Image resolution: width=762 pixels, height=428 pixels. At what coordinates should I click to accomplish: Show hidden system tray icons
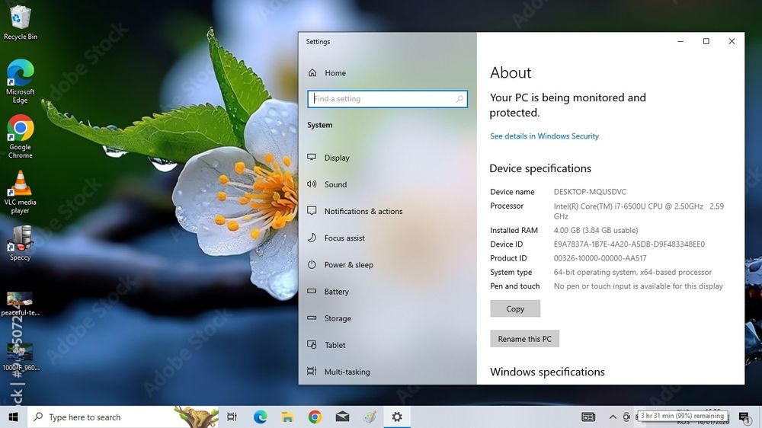(613, 417)
